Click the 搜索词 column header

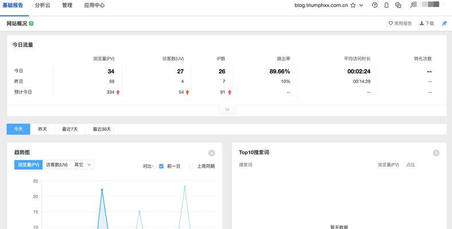point(246,165)
